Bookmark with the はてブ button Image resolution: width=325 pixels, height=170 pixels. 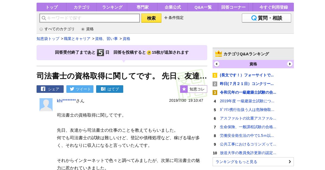[110, 89]
